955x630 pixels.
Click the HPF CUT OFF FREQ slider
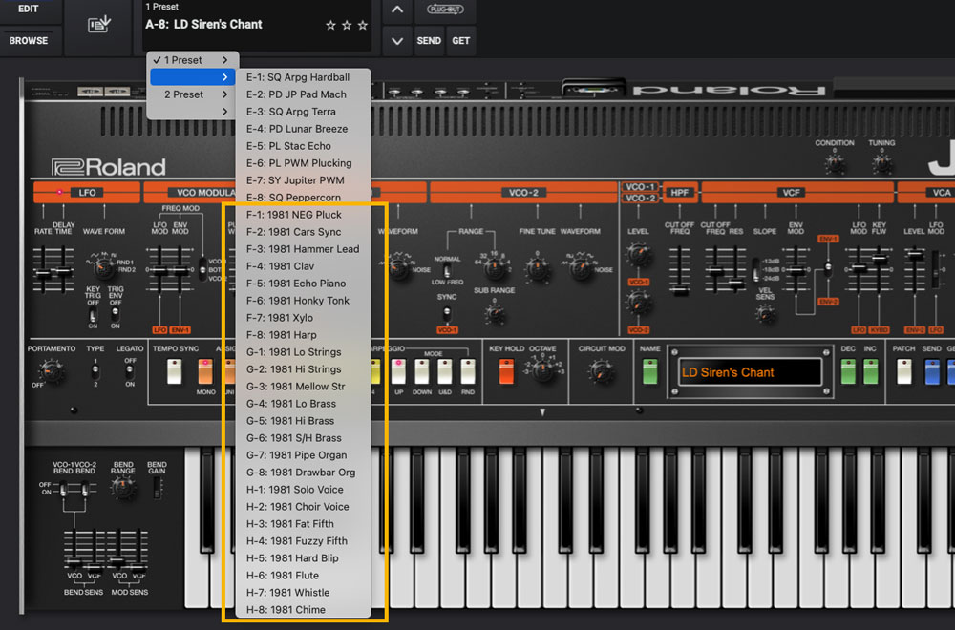pos(680,290)
